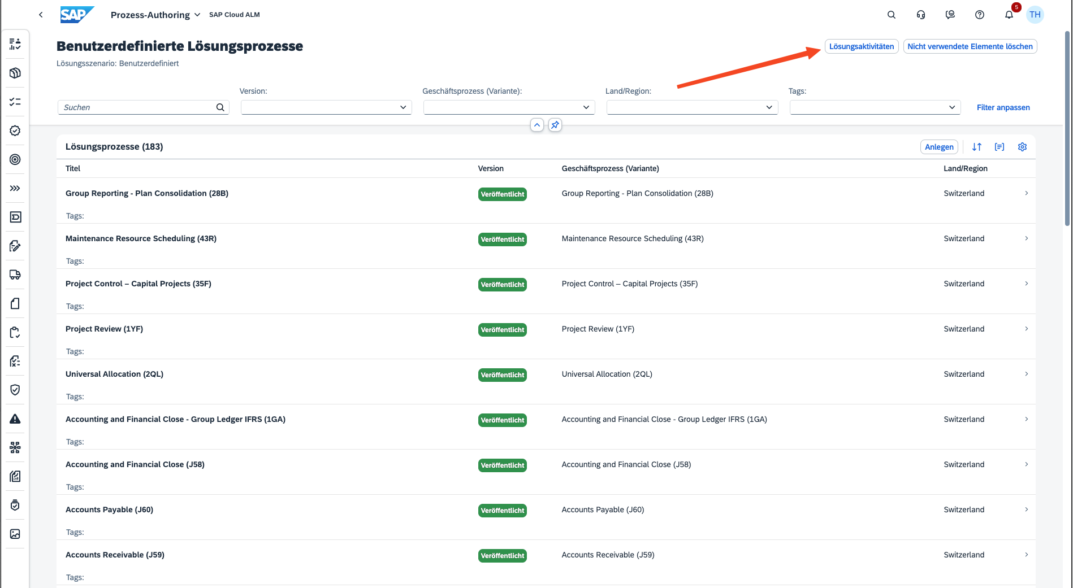Collapse the filter header with up chevron
This screenshot has width=1073, height=588.
pyautogui.click(x=537, y=125)
